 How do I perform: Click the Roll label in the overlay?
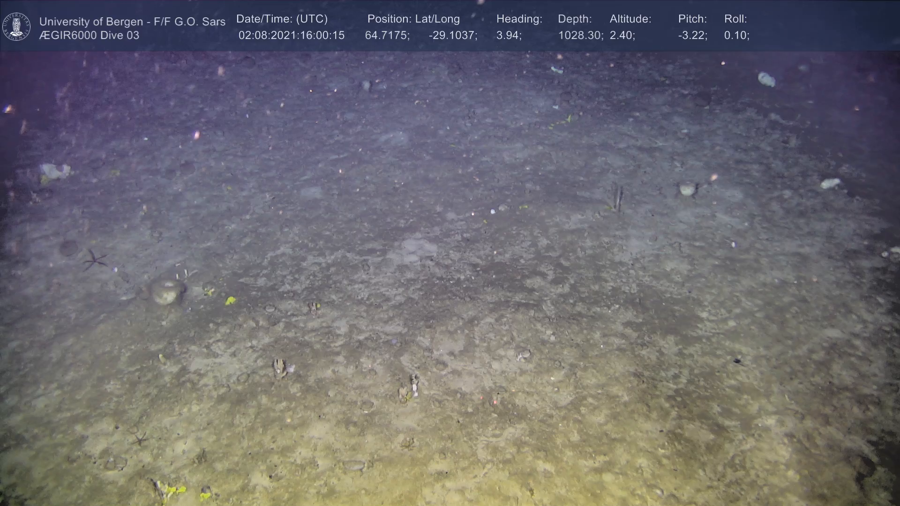[735, 19]
